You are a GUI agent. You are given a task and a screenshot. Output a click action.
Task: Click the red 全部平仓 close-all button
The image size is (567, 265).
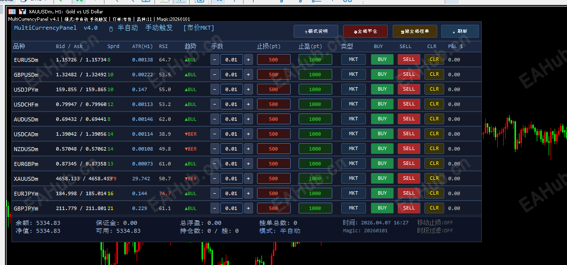tap(365, 31)
